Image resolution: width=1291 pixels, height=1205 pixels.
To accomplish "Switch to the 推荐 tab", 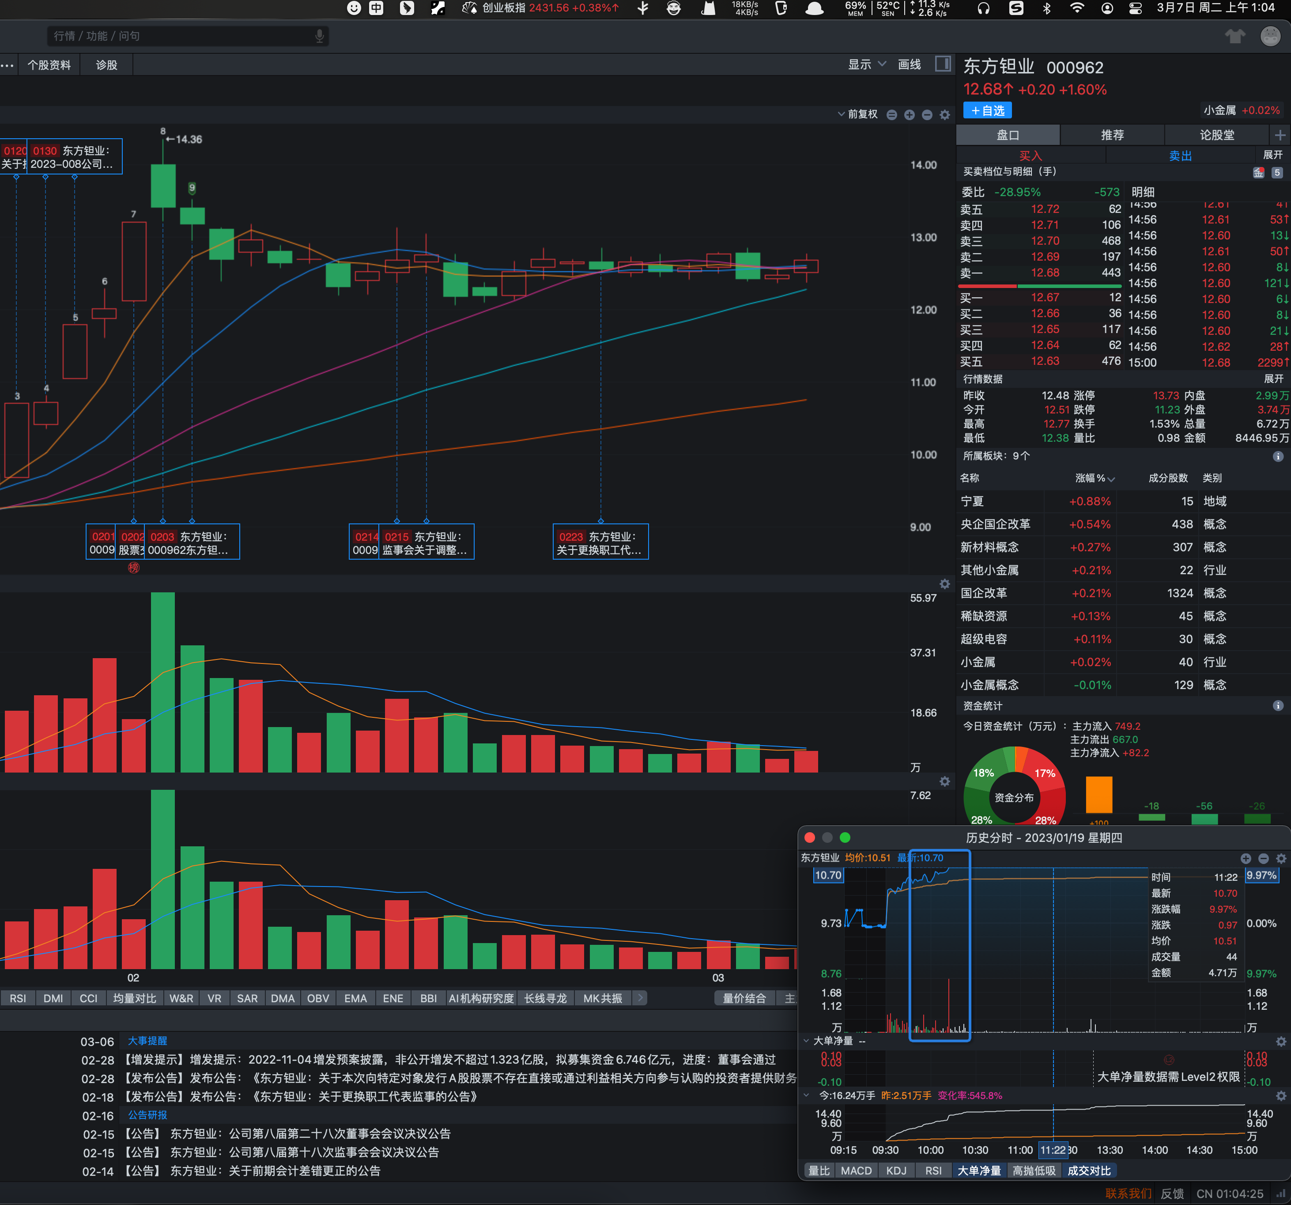I will [1112, 135].
